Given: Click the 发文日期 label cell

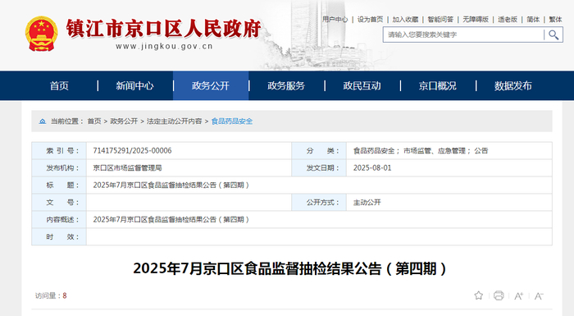Looking at the screenshot, I should click(x=319, y=168).
